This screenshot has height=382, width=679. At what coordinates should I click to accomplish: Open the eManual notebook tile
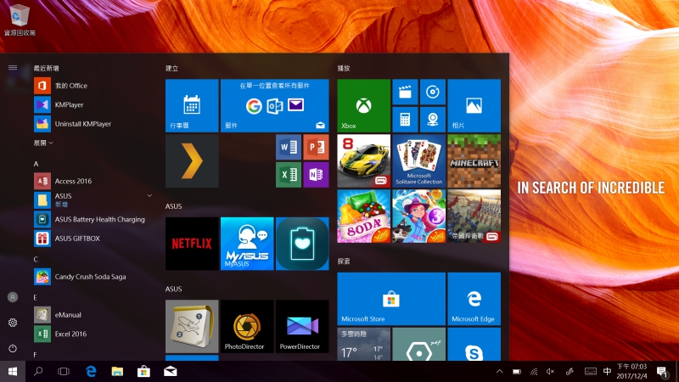(x=192, y=326)
